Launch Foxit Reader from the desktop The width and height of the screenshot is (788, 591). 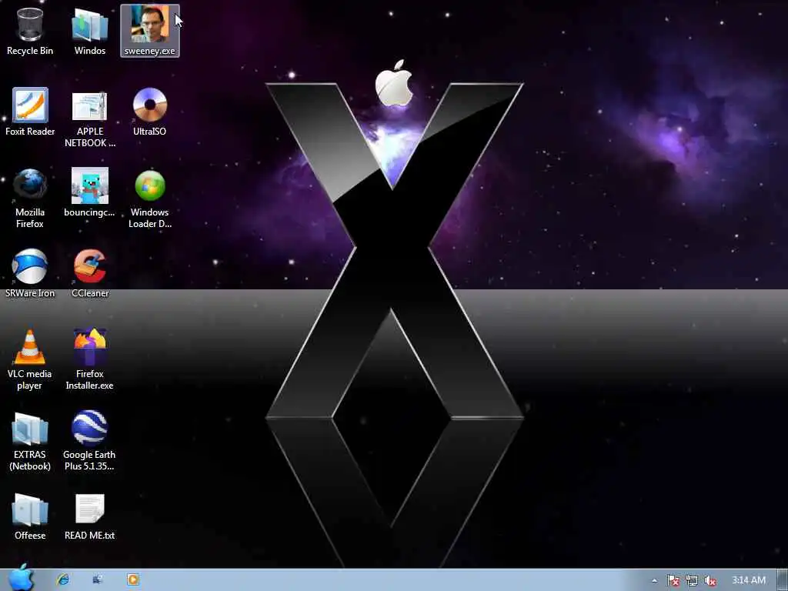point(30,111)
